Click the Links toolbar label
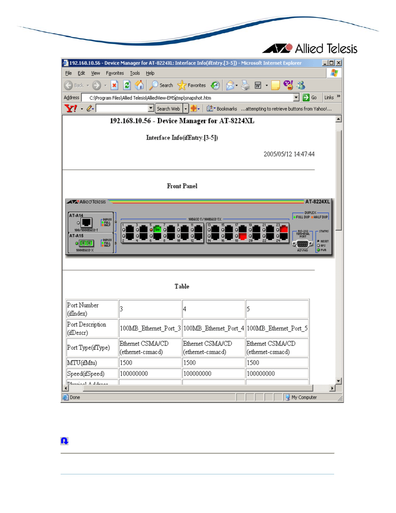396x513 pixels. click(329, 98)
